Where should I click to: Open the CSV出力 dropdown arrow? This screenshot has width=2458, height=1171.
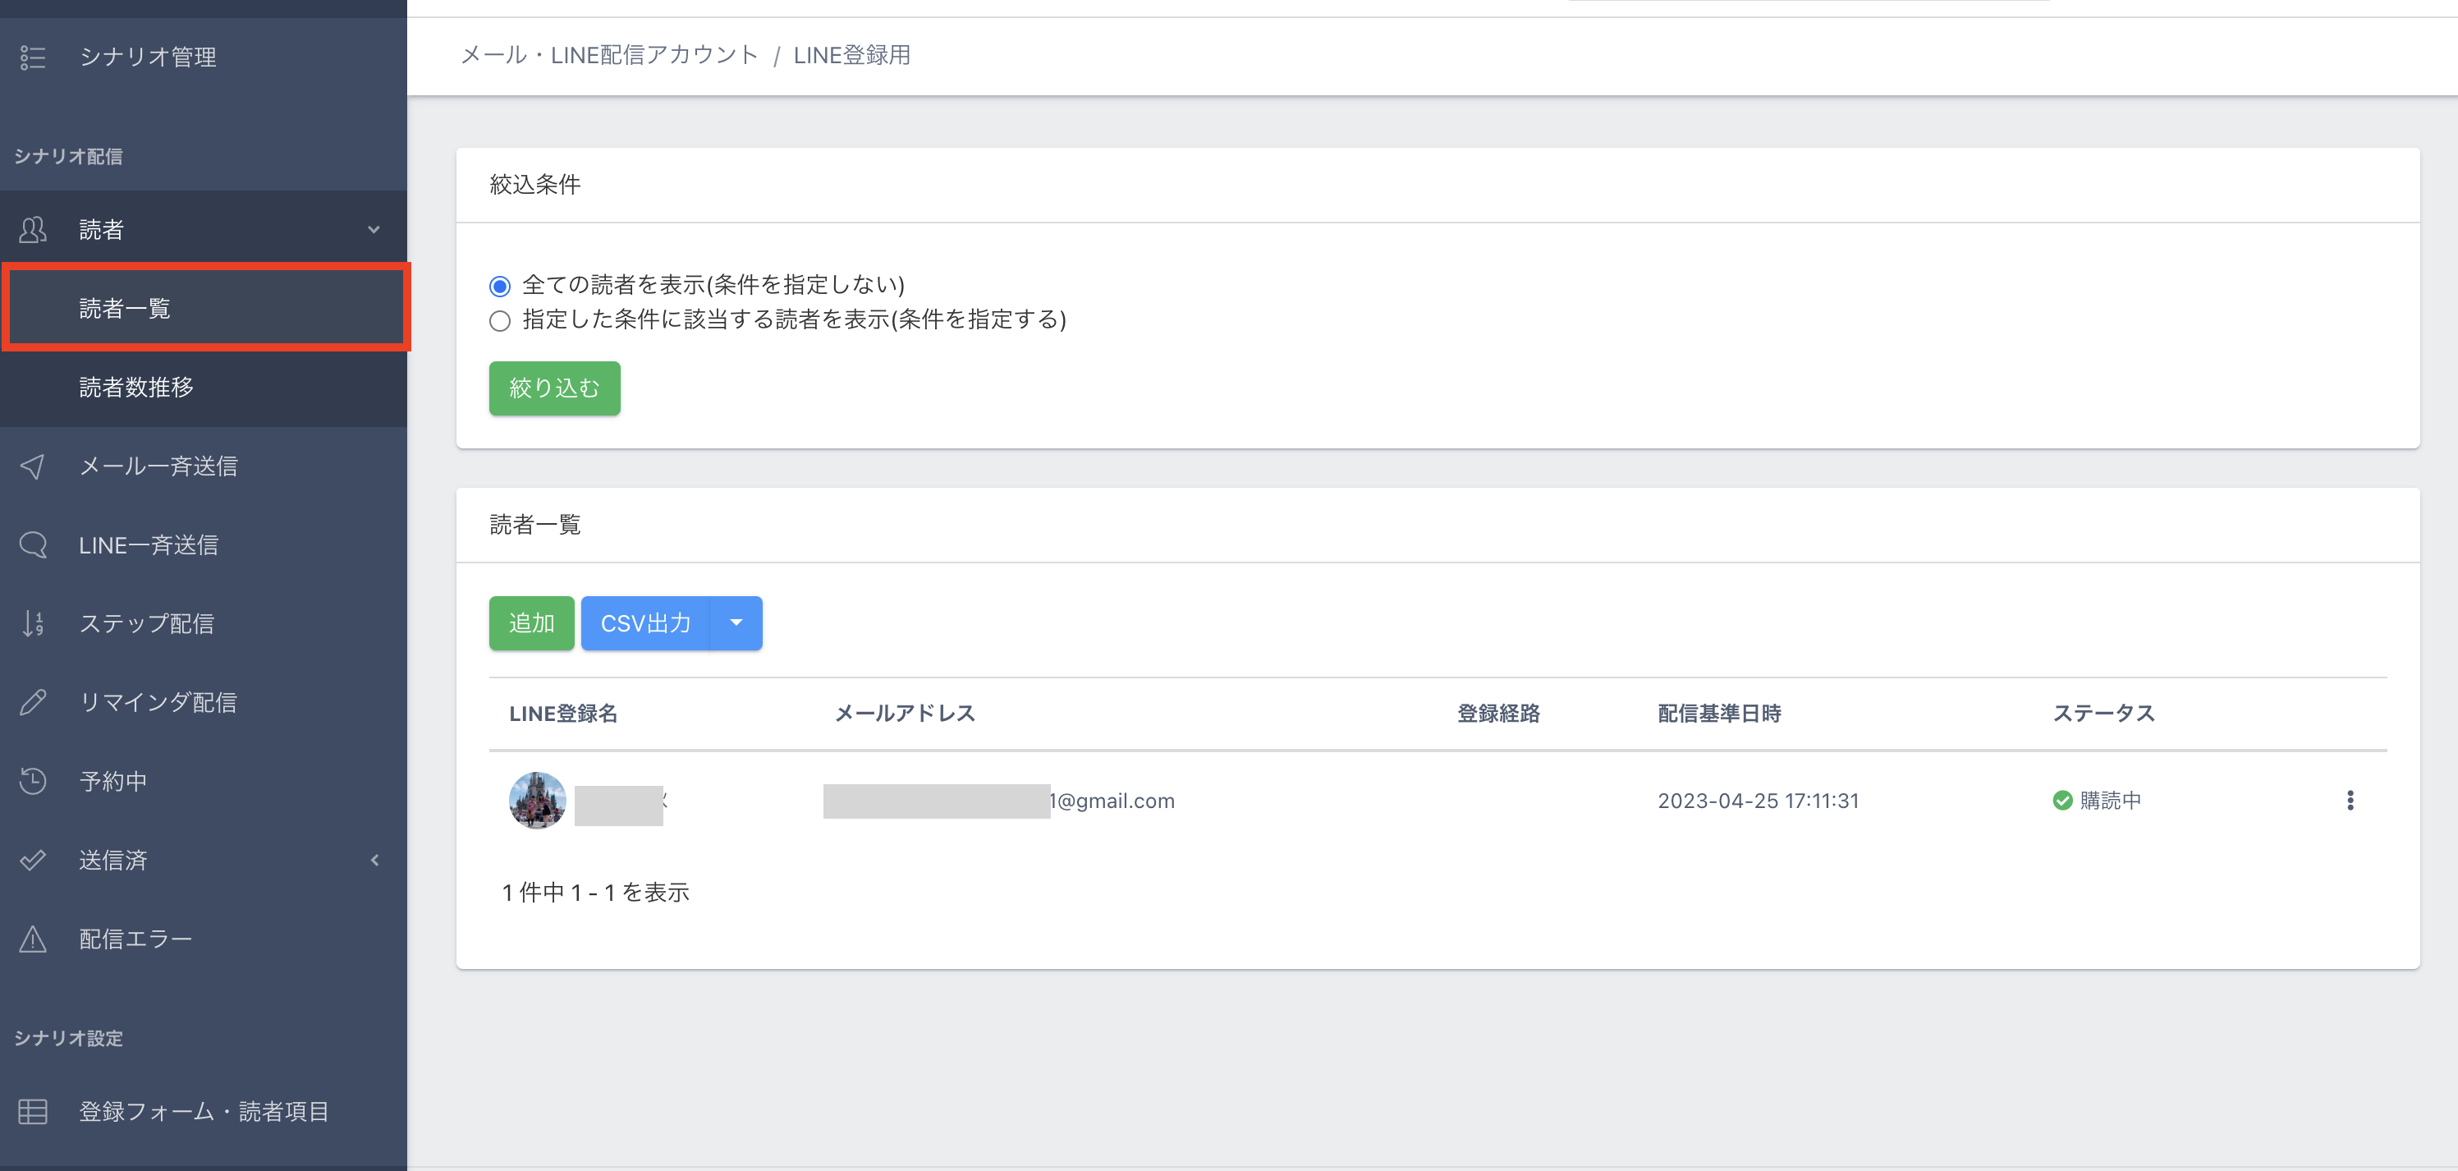coord(736,623)
